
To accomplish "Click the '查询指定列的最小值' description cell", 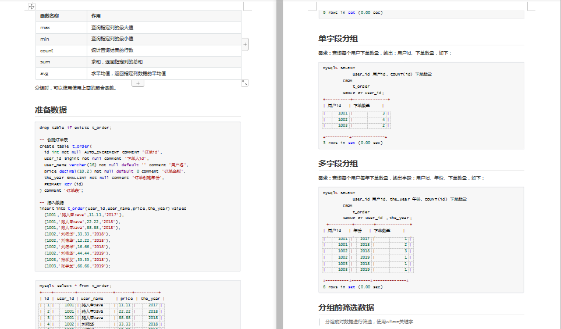I will coord(164,40).
